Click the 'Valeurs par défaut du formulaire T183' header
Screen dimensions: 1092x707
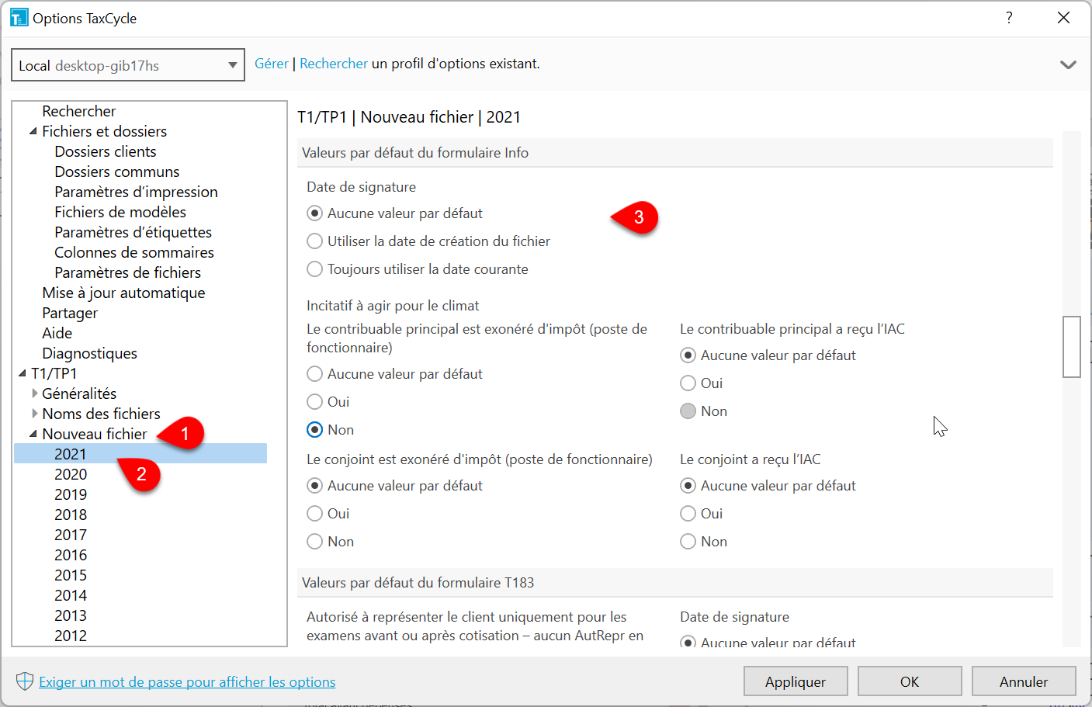pyautogui.click(x=675, y=583)
